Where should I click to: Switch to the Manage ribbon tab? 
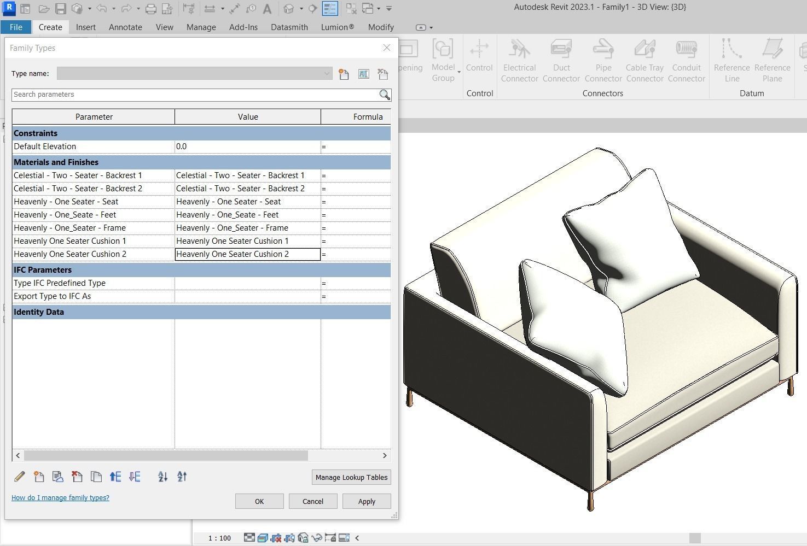(x=201, y=27)
